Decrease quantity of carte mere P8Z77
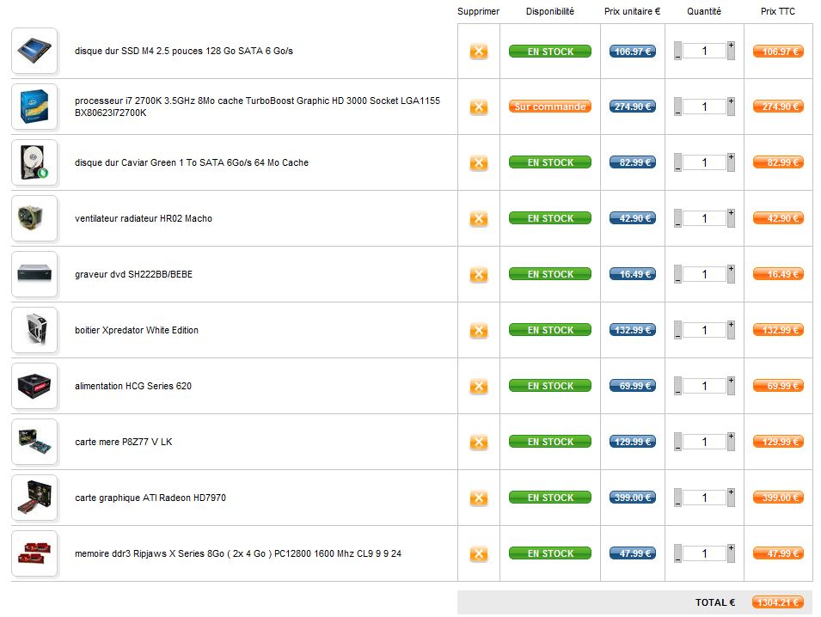The height and width of the screenshot is (617, 821). click(x=677, y=447)
